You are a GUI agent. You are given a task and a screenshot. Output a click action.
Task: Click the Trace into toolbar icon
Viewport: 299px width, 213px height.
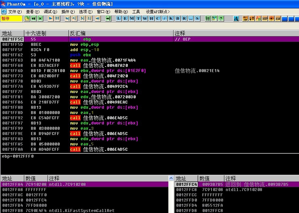(83, 18)
